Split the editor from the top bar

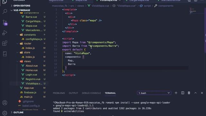(196, 1)
